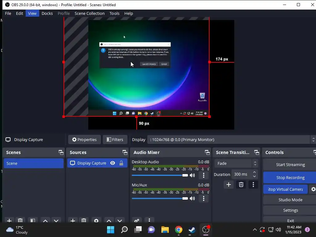
Task: Move source up in list
Action: (x=109, y=220)
